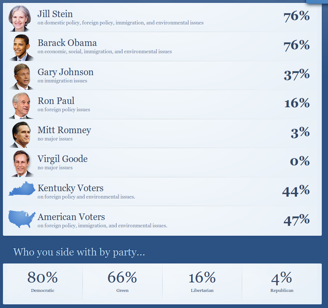Select Gary Johnson's headshot image
Image resolution: width=328 pixels, height=308 pixels.
coord(21,76)
